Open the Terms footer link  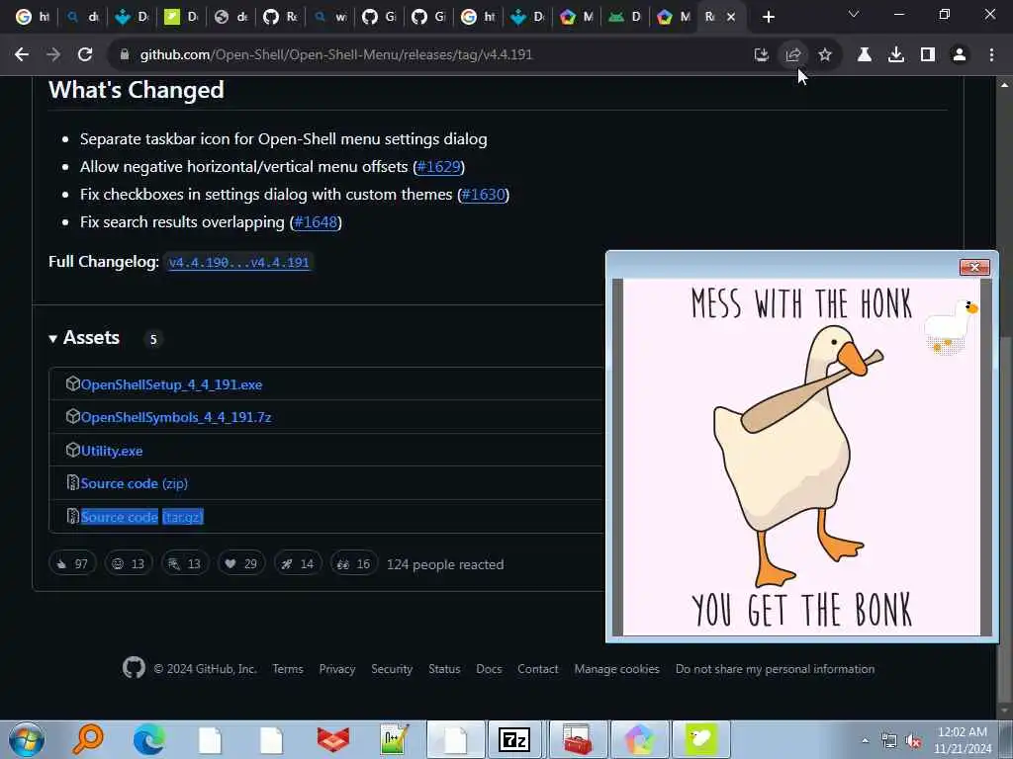click(x=288, y=669)
